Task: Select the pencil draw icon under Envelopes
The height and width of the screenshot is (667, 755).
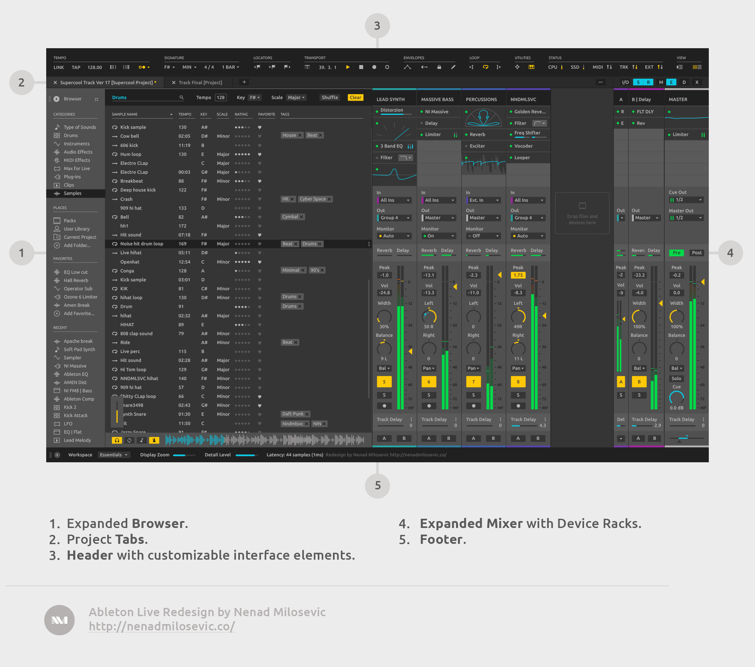Action: coord(453,67)
